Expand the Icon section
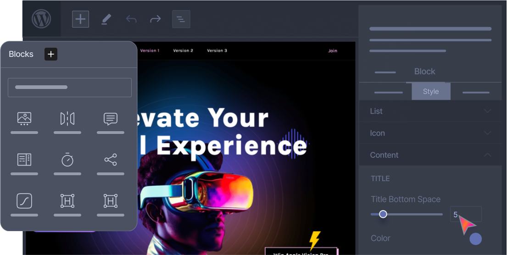 430,133
